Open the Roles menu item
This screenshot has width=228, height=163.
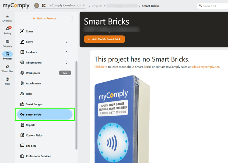45,94
